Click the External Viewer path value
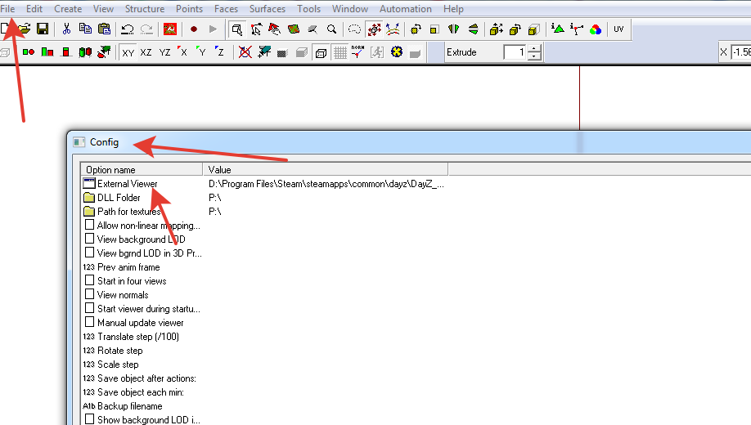 [326, 184]
